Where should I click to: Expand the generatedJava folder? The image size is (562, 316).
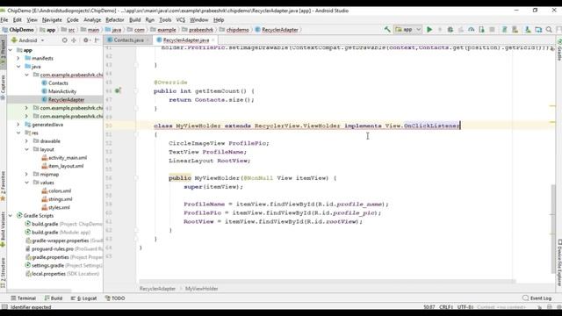18,125
